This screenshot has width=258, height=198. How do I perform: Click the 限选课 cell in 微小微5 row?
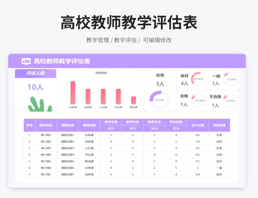click(x=89, y=161)
